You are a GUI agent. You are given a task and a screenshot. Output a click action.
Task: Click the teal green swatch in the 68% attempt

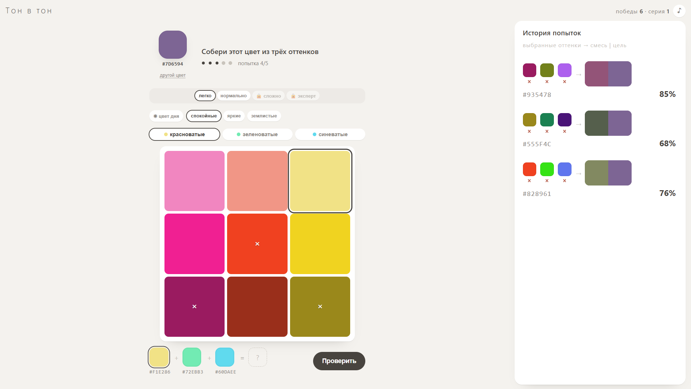[x=547, y=120]
